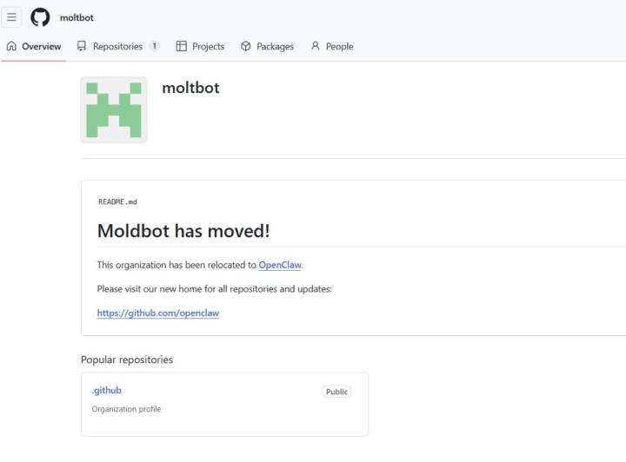Click the cube icon beside Packages

click(246, 46)
